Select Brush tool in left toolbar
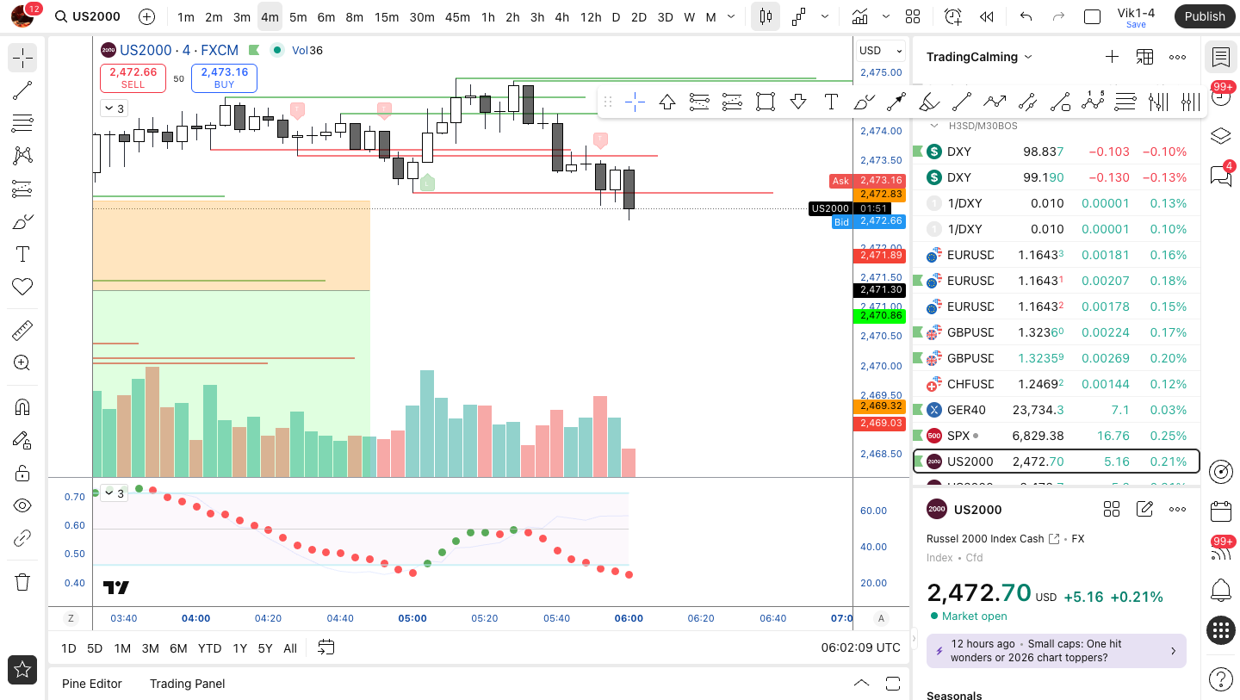1240x700 pixels. click(x=22, y=221)
